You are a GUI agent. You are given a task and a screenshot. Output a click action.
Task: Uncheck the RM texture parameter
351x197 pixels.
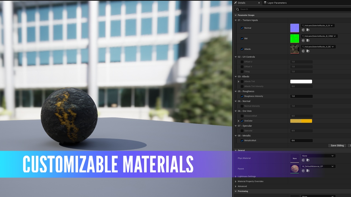coord(242,39)
